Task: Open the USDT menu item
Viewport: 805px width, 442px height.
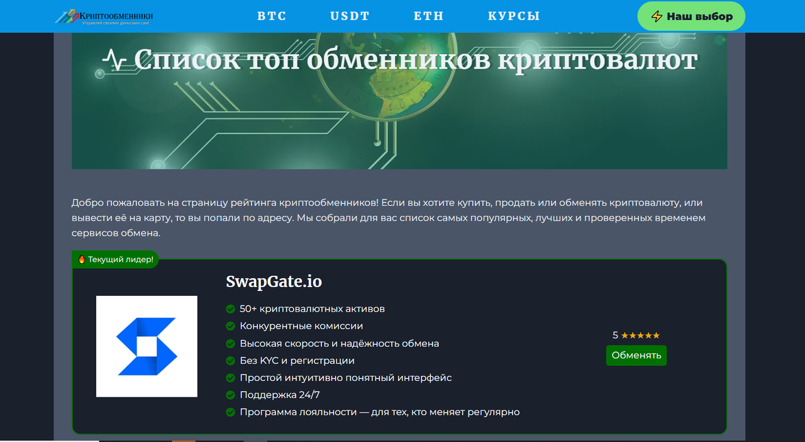Action: click(x=350, y=16)
